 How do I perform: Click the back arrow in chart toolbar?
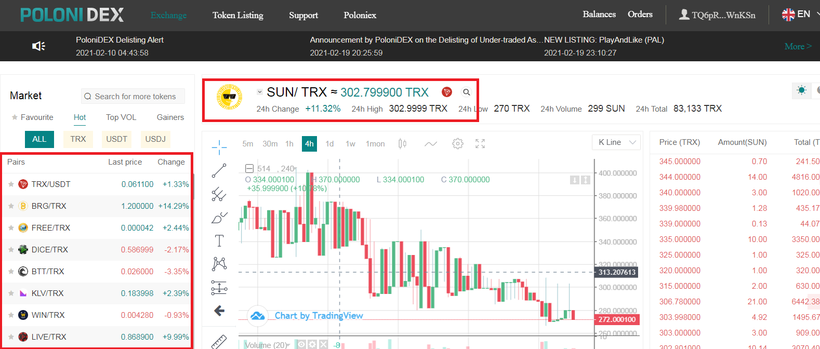click(219, 311)
